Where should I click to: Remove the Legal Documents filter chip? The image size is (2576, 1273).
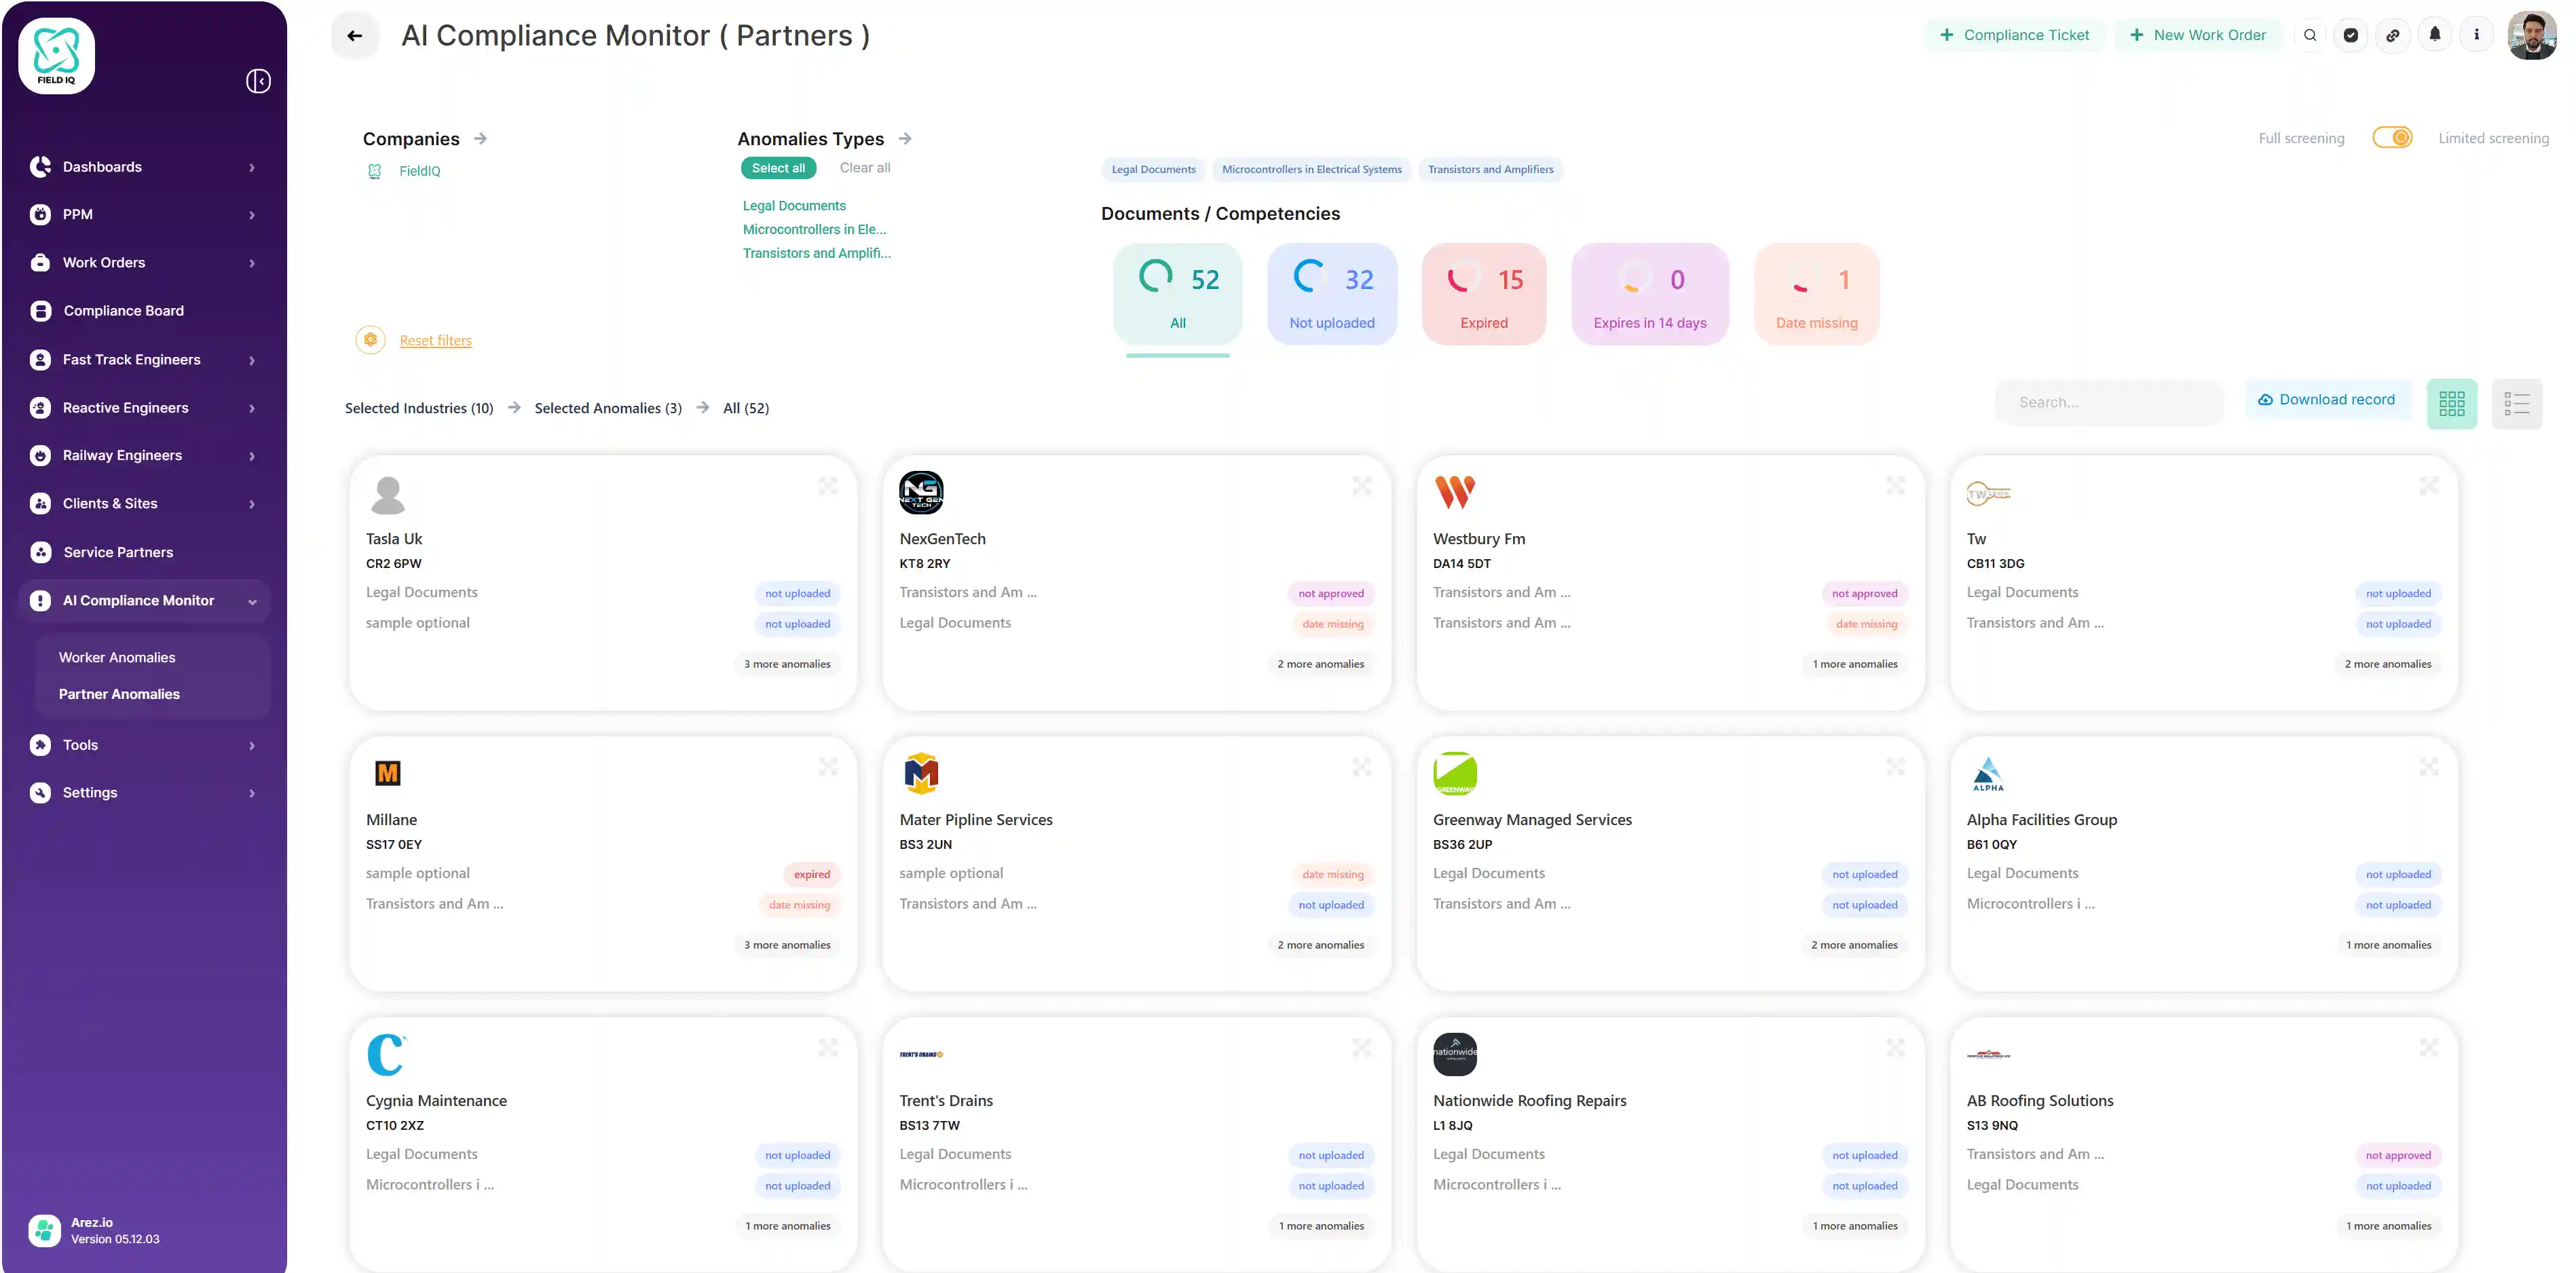tap(1154, 170)
